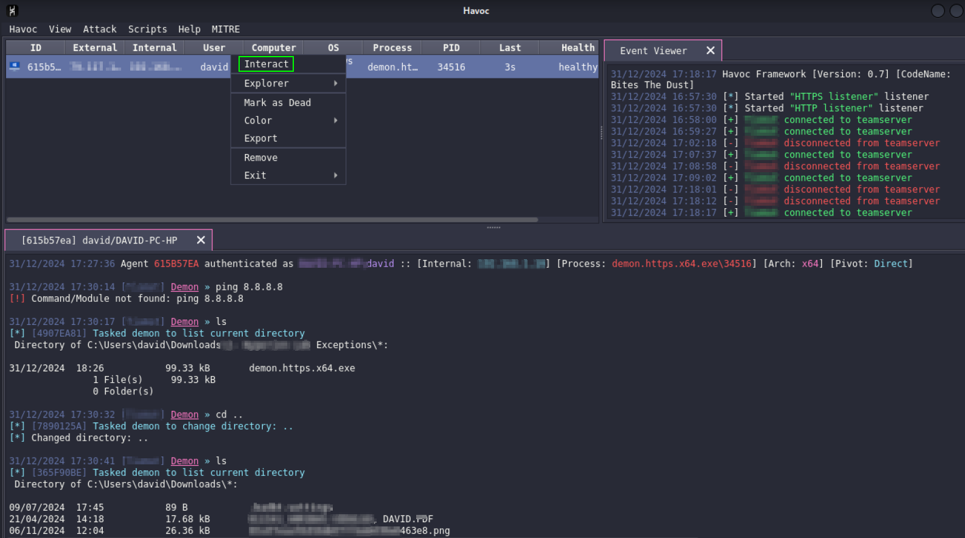The image size is (965, 538).
Task: Select Export in the context menu
Action: point(288,139)
